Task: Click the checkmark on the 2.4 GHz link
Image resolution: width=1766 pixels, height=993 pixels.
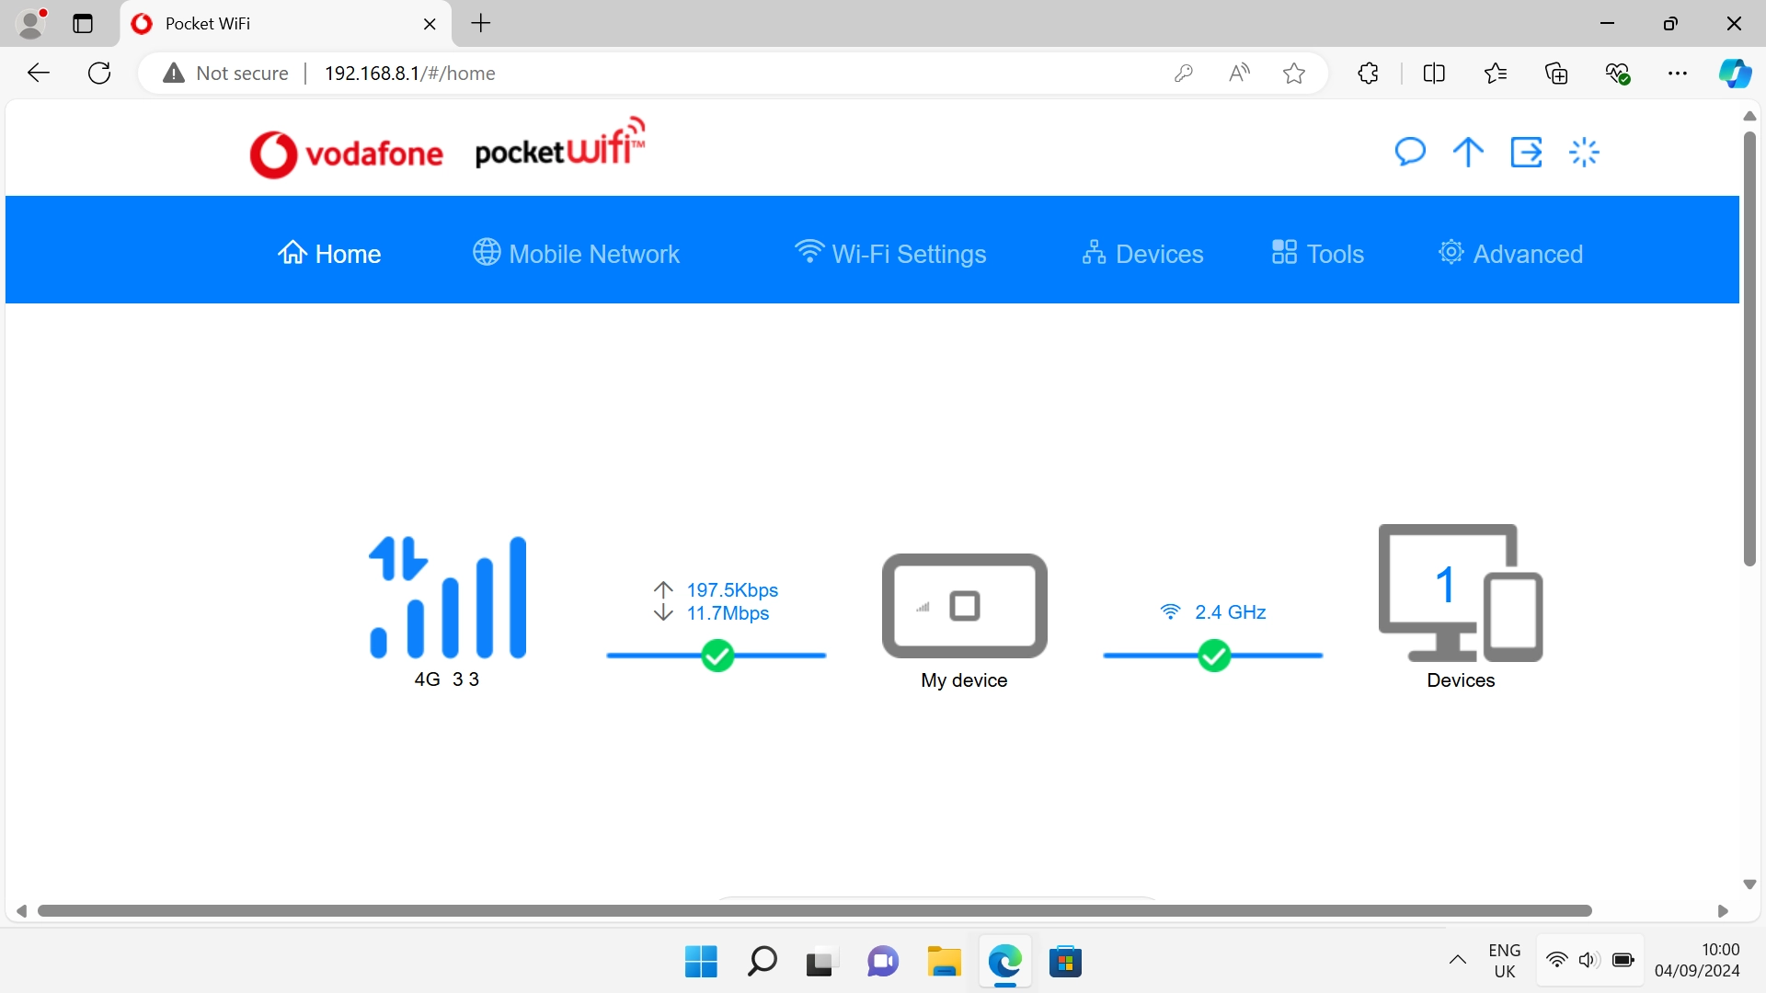Action: coord(1213,655)
